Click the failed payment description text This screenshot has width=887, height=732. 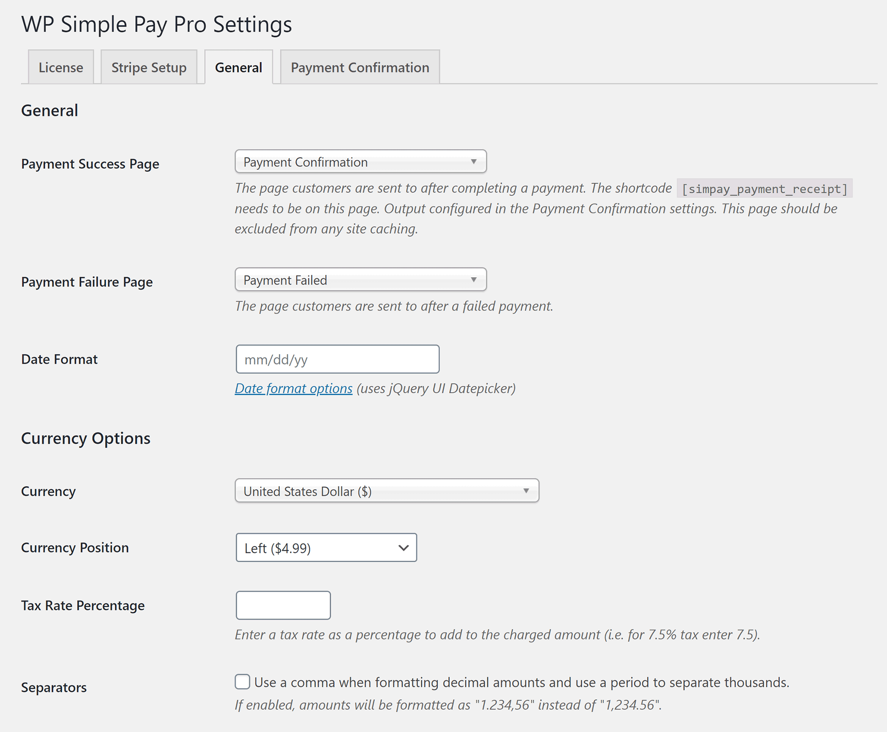(394, 306)
